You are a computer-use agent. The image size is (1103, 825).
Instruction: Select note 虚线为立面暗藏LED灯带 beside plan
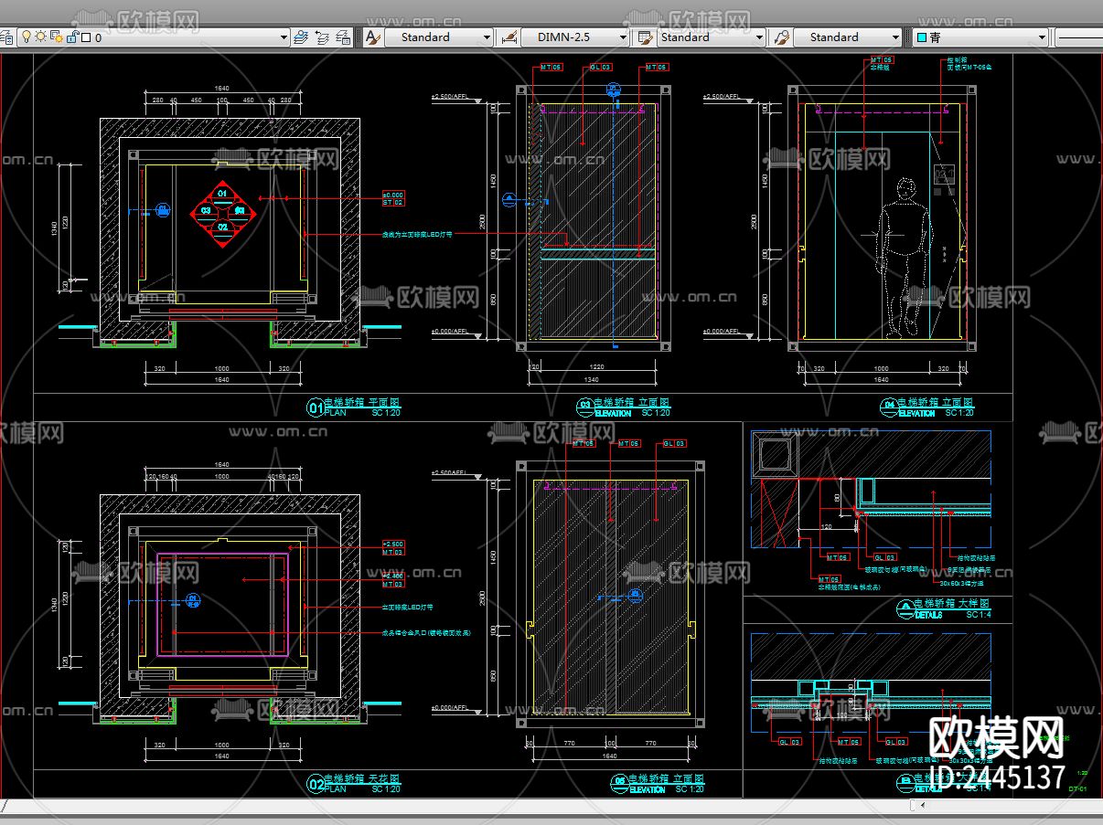point(417,234)
